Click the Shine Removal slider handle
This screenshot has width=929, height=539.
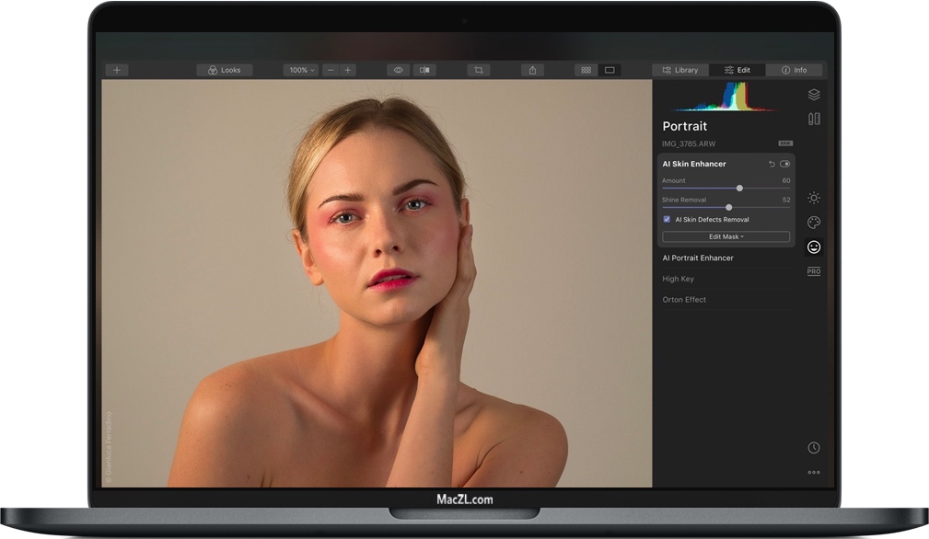pos(728,207)
